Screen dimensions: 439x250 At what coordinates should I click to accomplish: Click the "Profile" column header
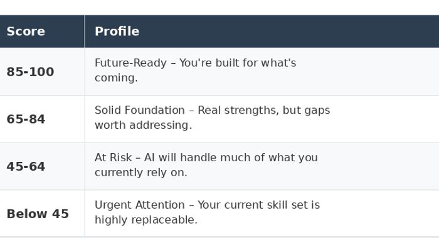point(117,31)
